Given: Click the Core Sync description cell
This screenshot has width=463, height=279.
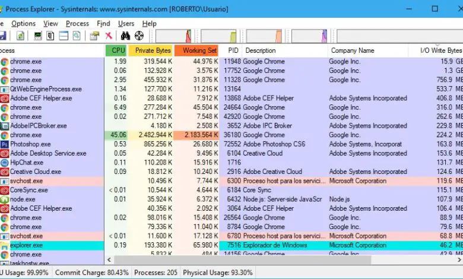Looking at the screenshot, I should click(257, 190).
